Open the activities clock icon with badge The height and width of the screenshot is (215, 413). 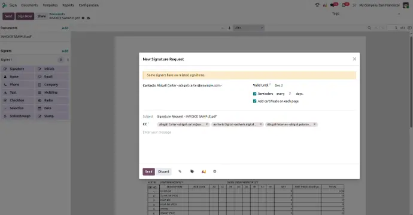click(345, 5)
